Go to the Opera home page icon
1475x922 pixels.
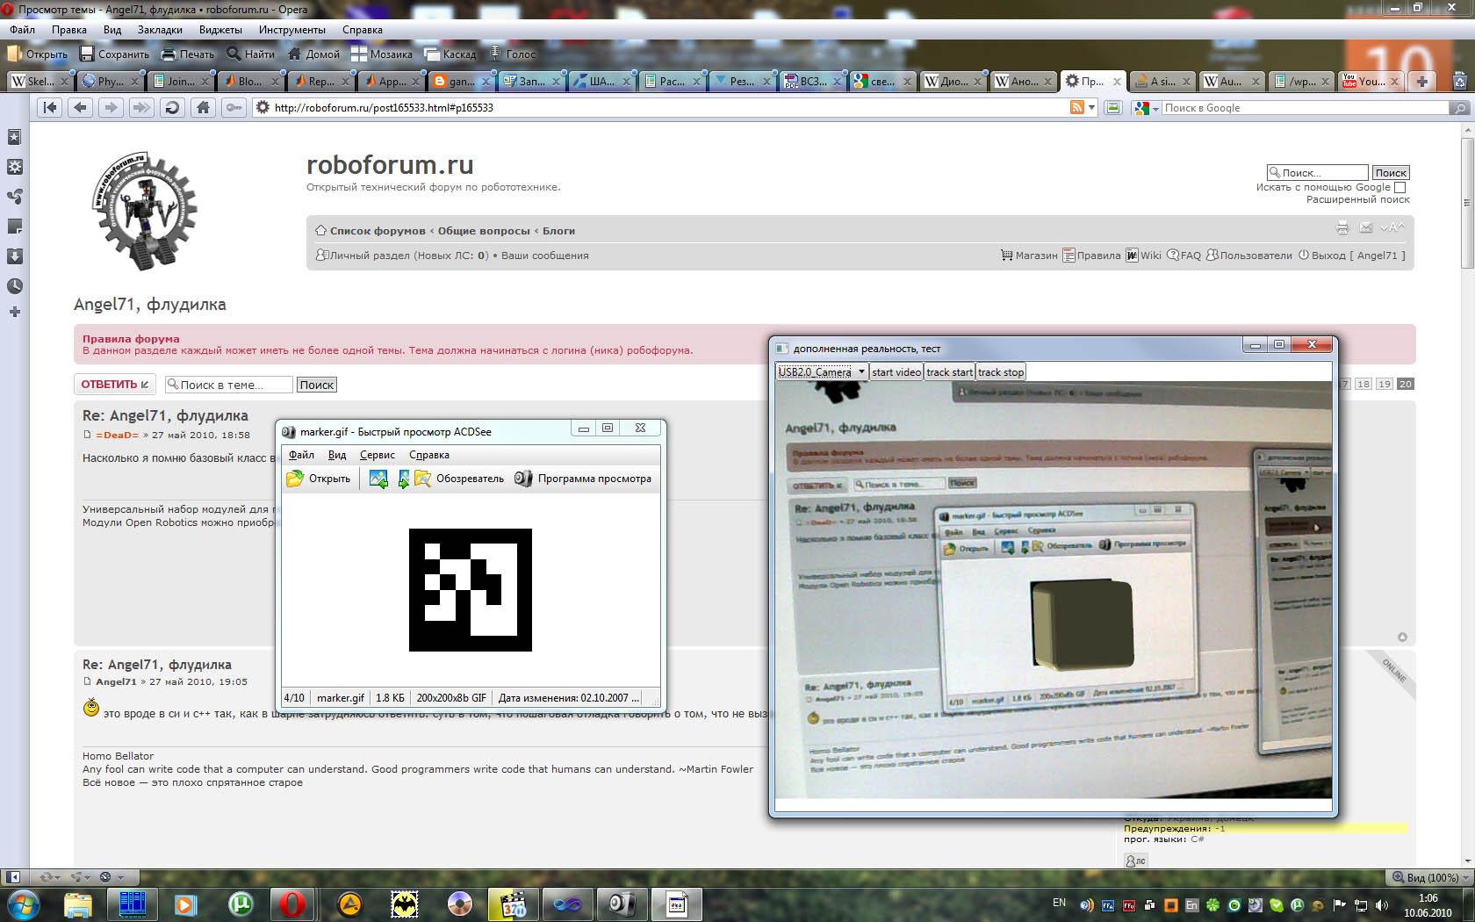click(x=203, y=107)
